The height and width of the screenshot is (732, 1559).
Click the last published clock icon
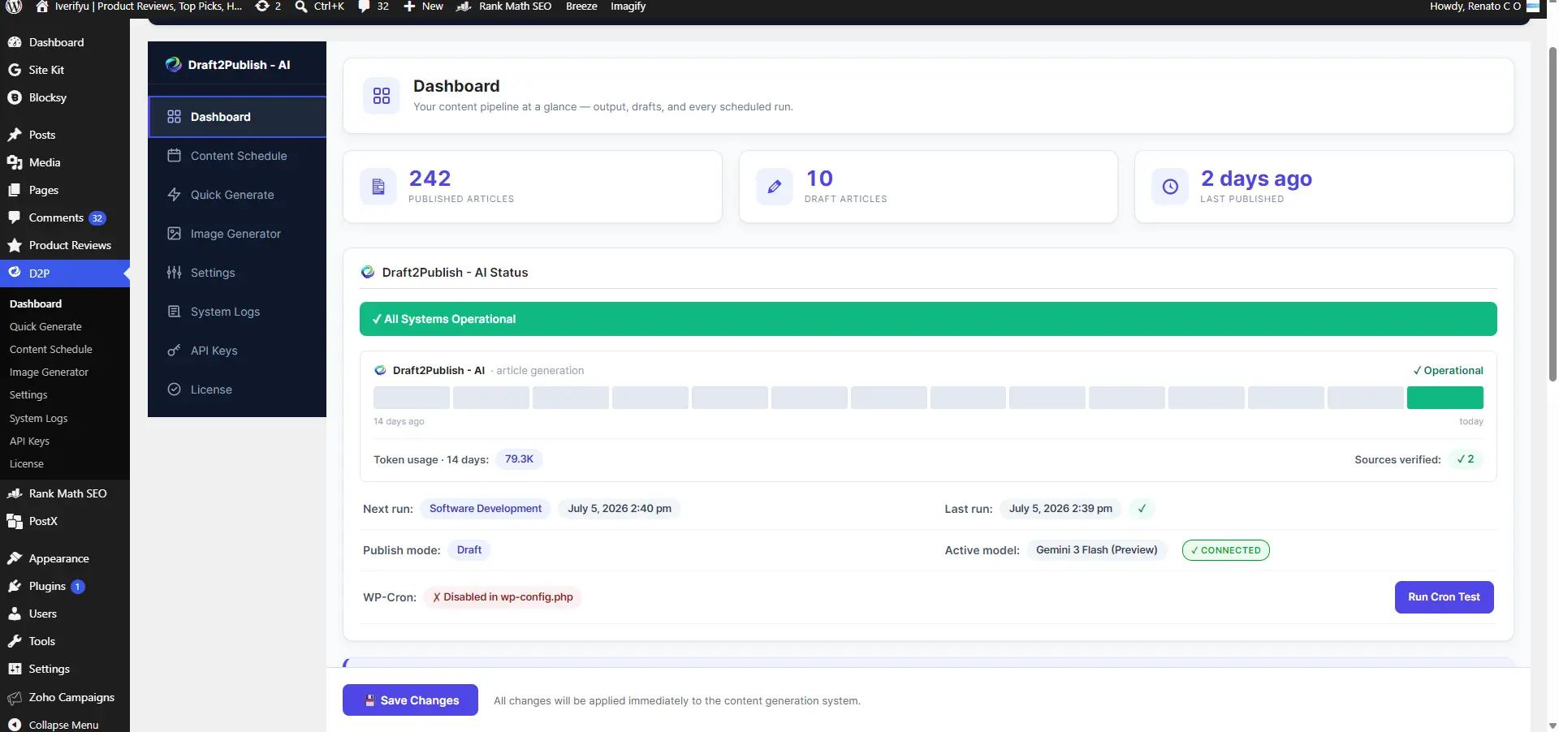click(1170, 187)
